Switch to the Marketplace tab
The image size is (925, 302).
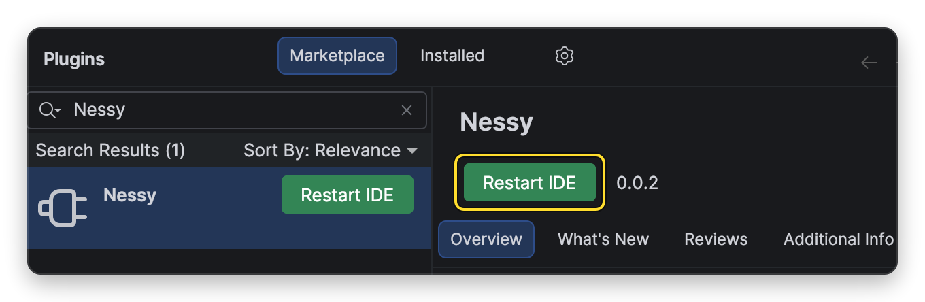(337, 56)
